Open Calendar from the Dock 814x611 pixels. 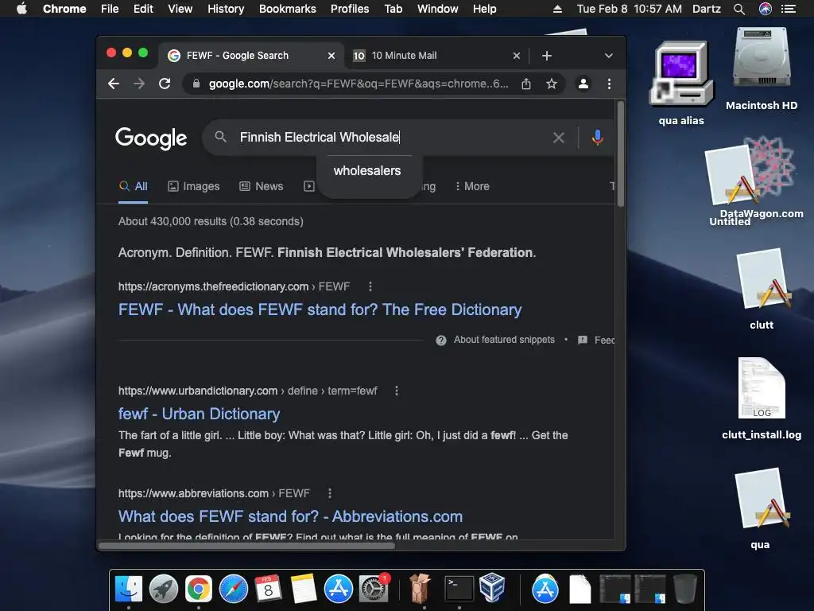tap(269, 590)
